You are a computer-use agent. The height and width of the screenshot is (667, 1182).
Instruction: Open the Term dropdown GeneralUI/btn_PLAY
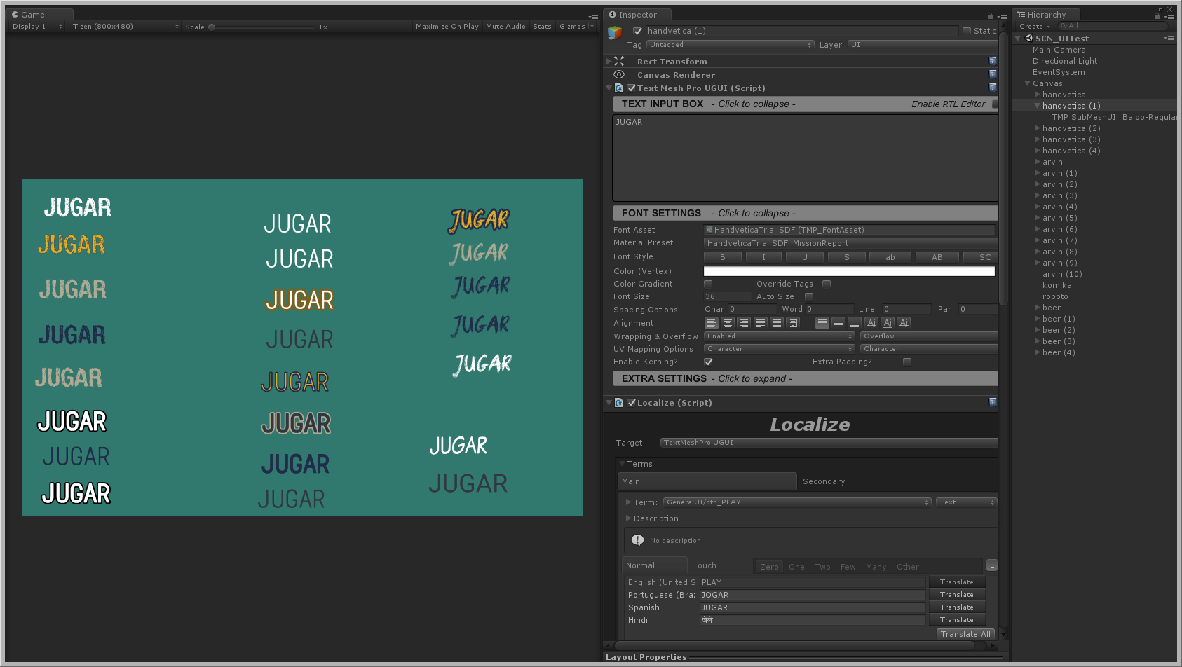(x=797, y=502)
